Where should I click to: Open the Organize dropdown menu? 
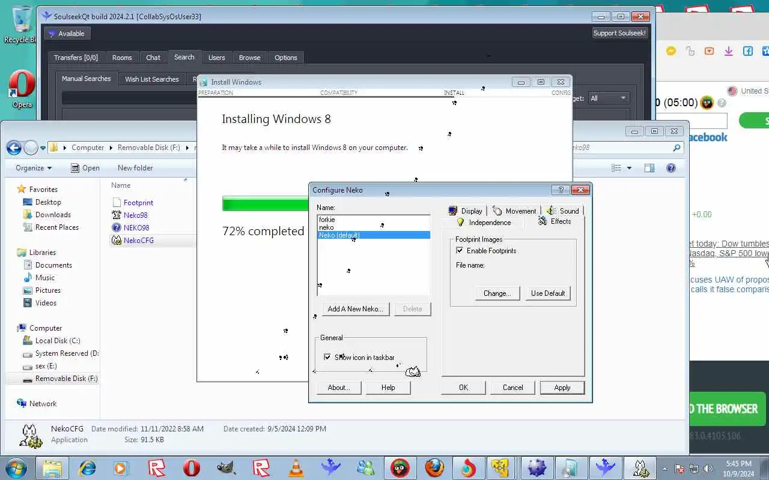click(34, 168)
